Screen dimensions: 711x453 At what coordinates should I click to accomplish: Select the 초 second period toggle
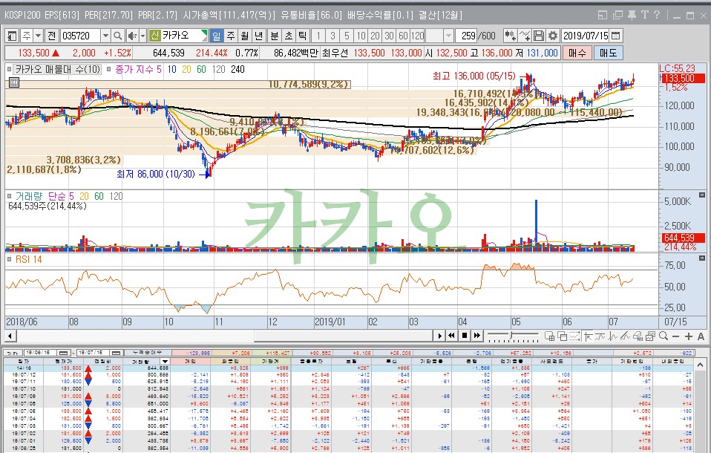pos(289,36)
